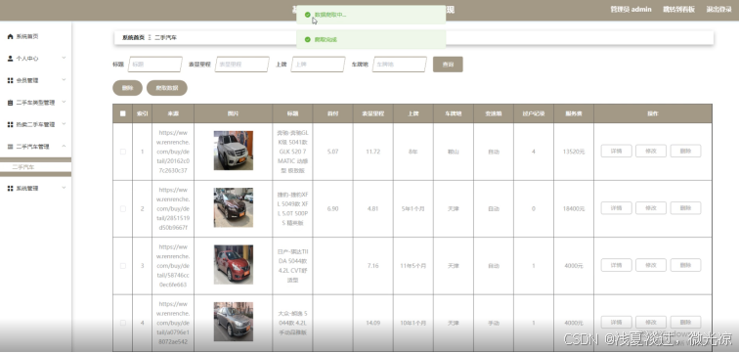Click the source URL in row 2

coord(173,208)
